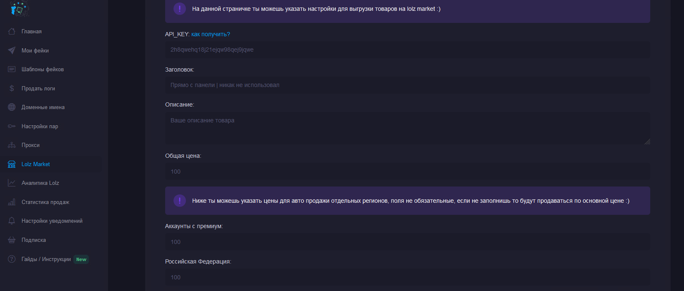The image size is (684, 291).
Task: Click the panel logo in the top-left corner
Action: (19, 8)
